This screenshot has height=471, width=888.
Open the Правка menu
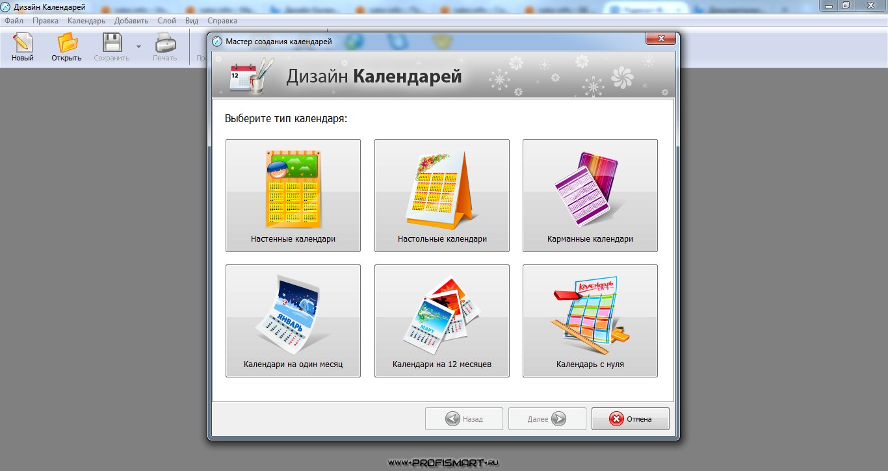tap(46, 21)
